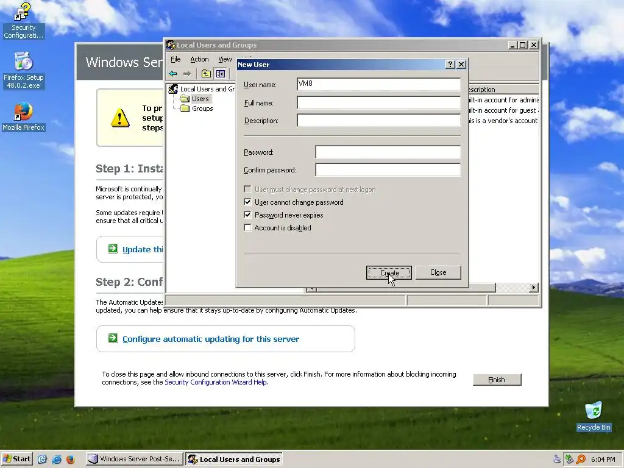Click the 'account for guest' description cell
624x468 pixels.
click(504, 110)
